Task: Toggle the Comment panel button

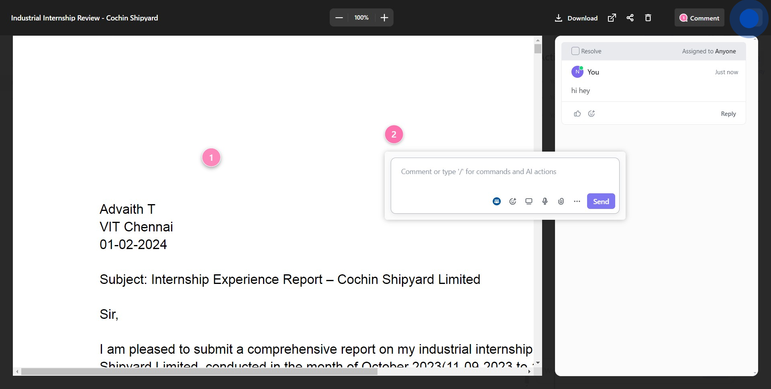Action: [699, 18]
